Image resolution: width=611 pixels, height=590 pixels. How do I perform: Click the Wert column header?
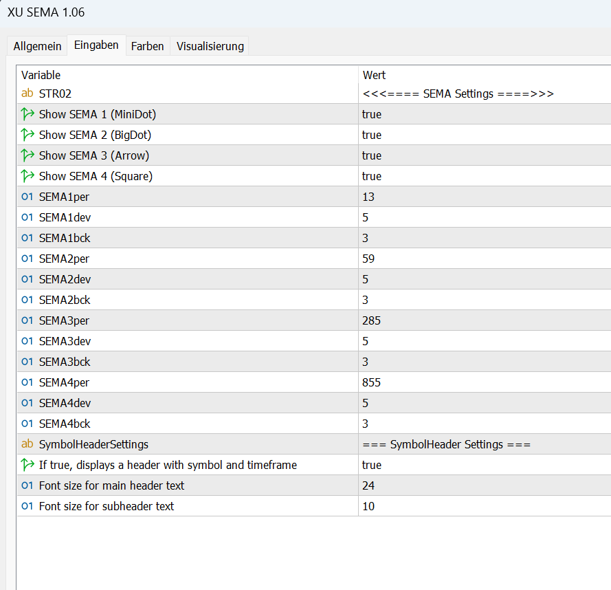click(375, 75)
